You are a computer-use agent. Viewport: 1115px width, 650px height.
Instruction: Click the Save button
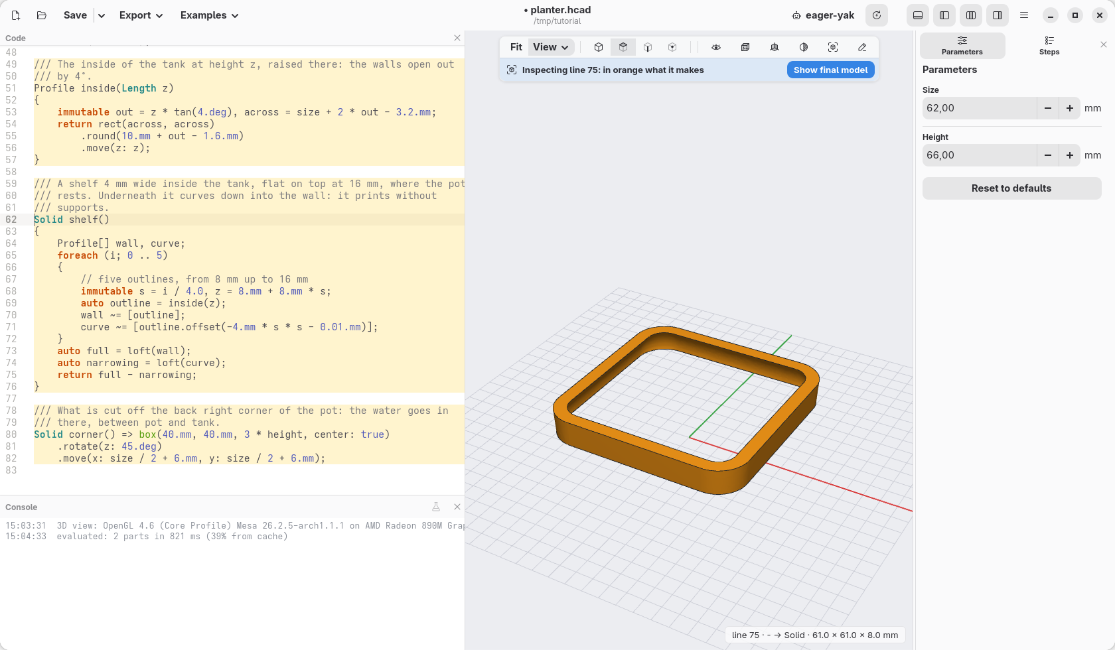pyautogui.click(x=75, y=15)
